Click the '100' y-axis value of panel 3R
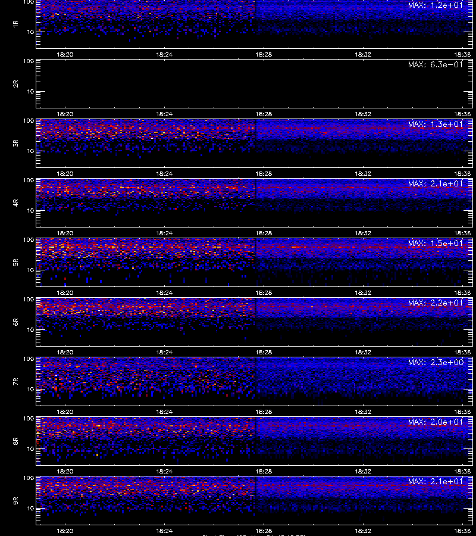Screen dimensions: 476x536 [29, 121]
